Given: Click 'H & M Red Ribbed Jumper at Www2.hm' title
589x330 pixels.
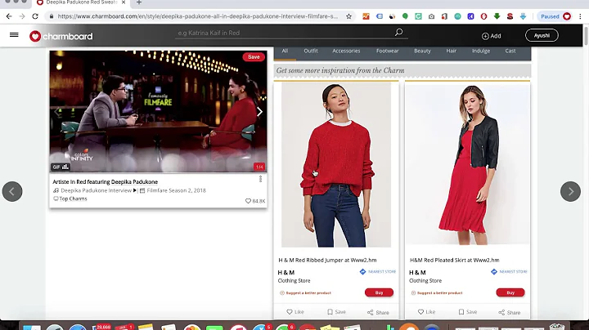Looking at the screenshot, I should point(327,260).
